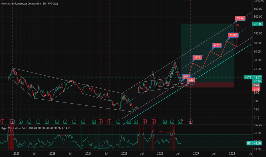Click the 60.00 price axis label
The image size is (266, 157).
pyautogui.click(x=257, y=52)
